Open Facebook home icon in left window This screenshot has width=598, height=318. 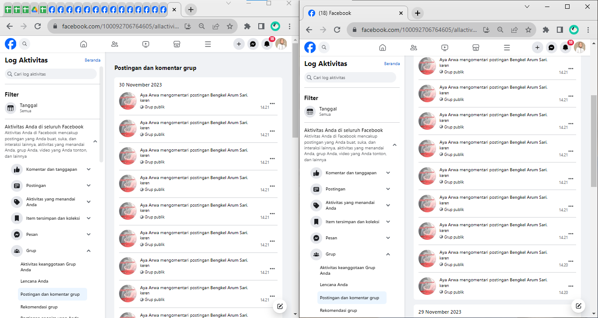tap(84, 44)
